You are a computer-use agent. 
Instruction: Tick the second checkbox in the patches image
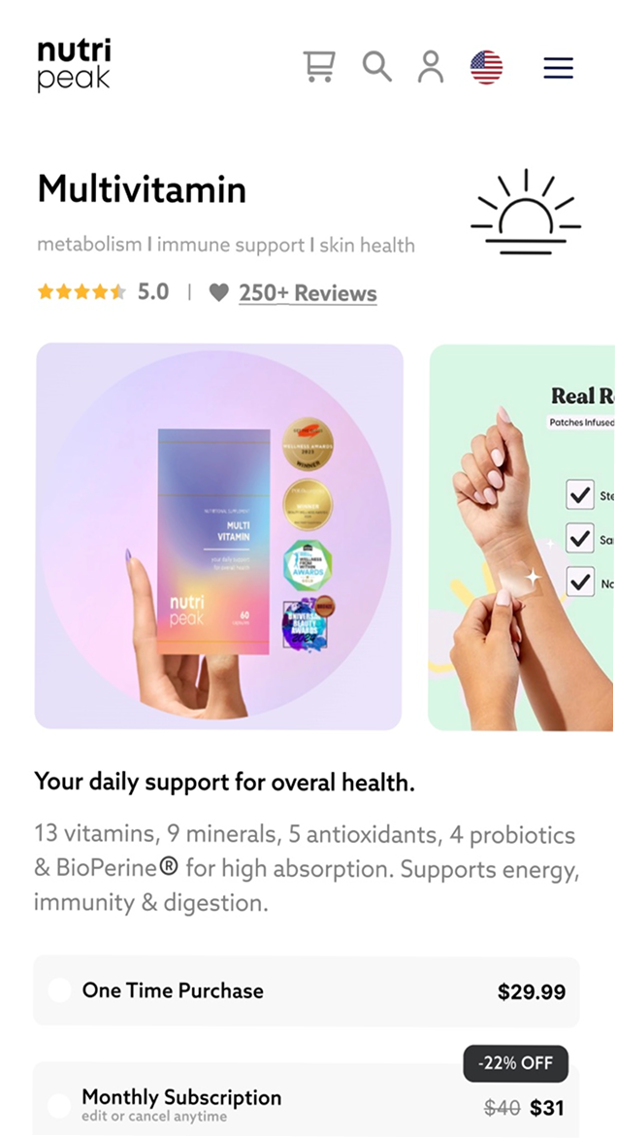tap(579, 539)
